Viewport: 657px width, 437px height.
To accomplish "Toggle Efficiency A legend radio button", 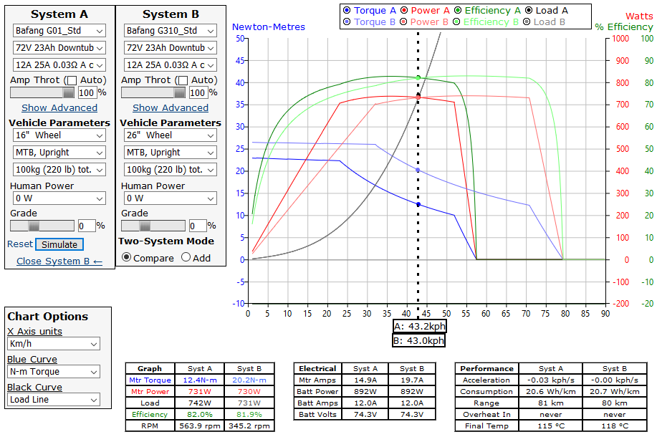I will (x=458, y=11).
